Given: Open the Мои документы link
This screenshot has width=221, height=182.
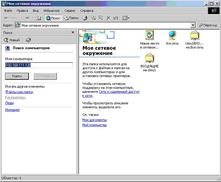Looking at the screenshot, I should point(94,120).
